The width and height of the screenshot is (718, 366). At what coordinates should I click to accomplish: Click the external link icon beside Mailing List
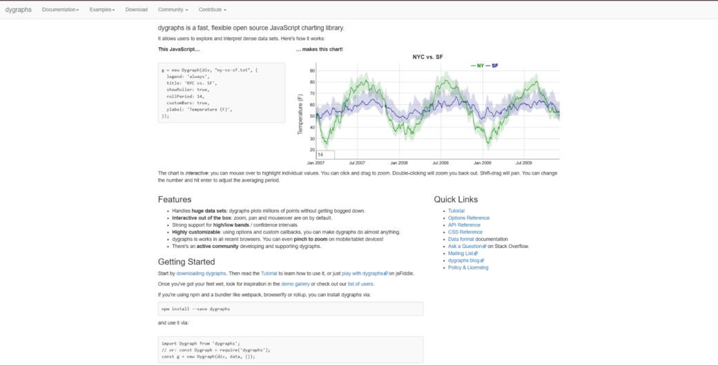[x=476, y=253]
